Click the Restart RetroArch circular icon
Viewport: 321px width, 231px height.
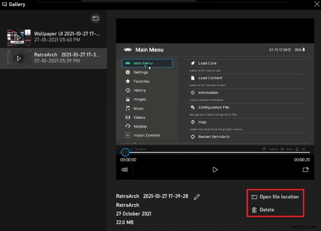click(x=193, y=137)
